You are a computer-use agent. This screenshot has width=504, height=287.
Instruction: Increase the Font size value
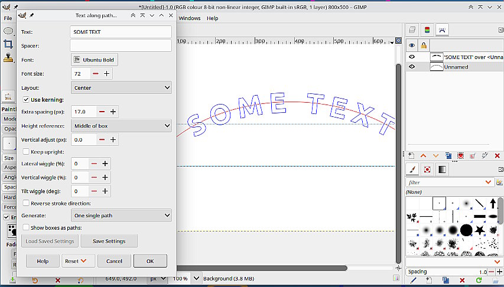(107, 74)
